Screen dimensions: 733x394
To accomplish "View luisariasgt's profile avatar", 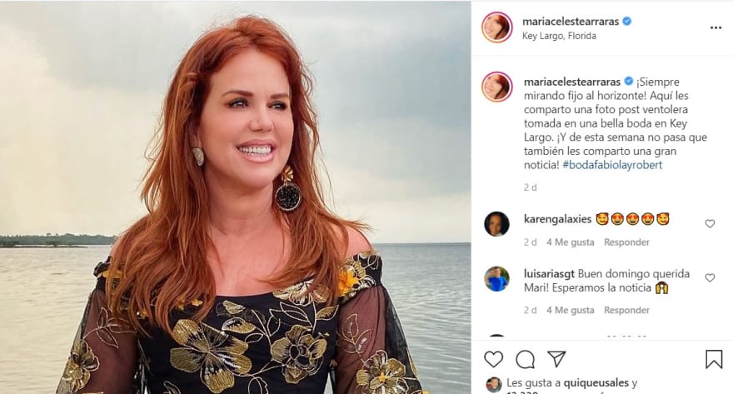I will (x=496, y=278).
